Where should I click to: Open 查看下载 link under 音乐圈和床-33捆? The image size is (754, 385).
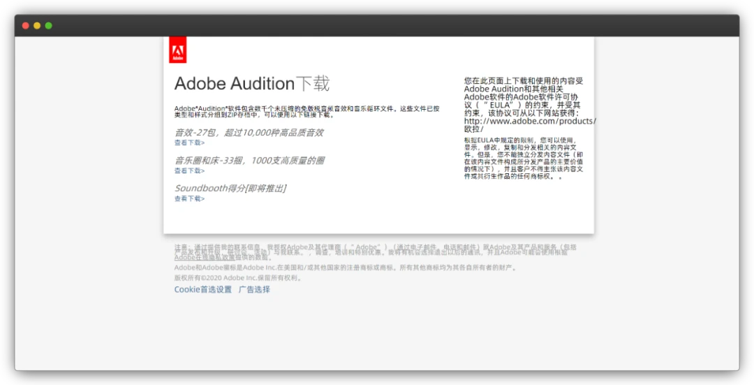[189, 171]
